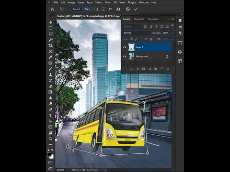Select the Lasso tool
The height and width of the screenshot is (172, 230).
tap(50, 34)
